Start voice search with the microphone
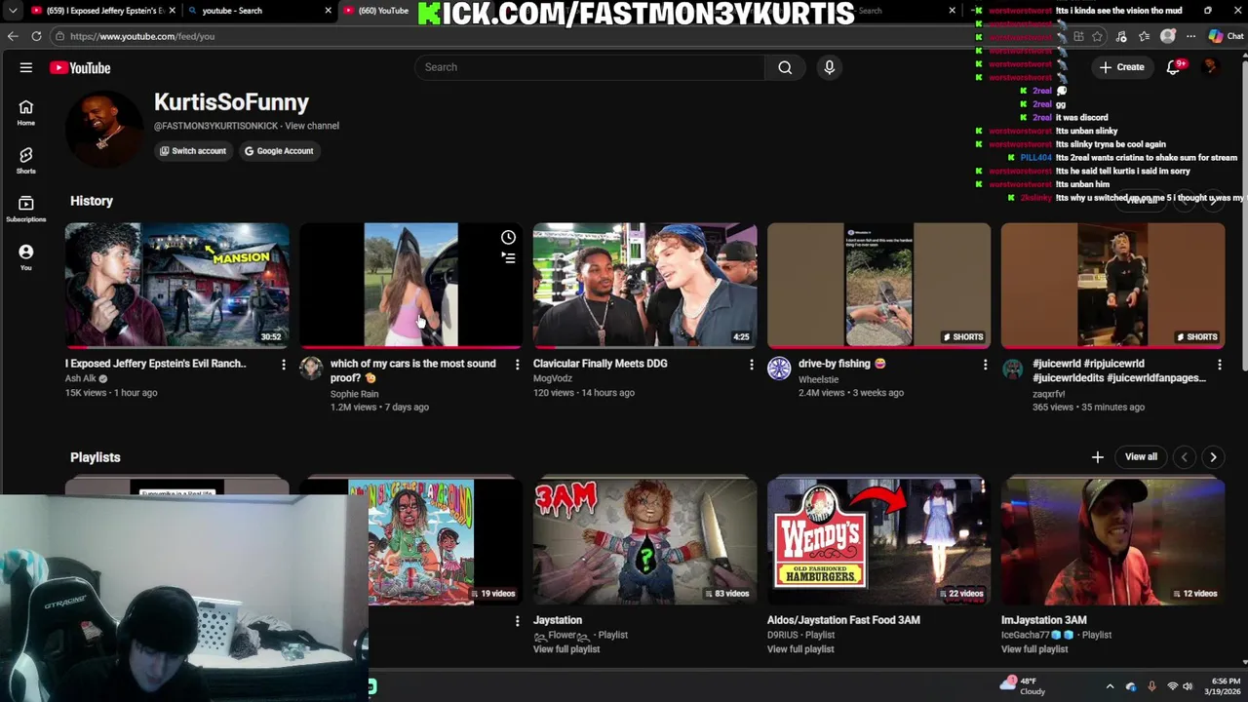 click(830, 67)
